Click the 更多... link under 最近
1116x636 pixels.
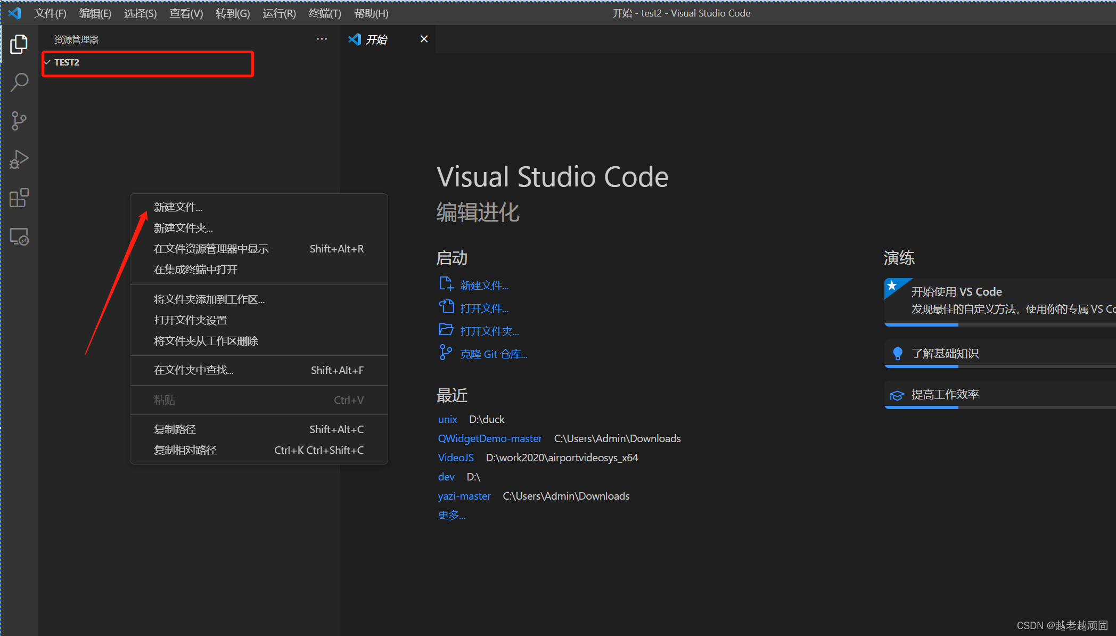tap(452, 515)
